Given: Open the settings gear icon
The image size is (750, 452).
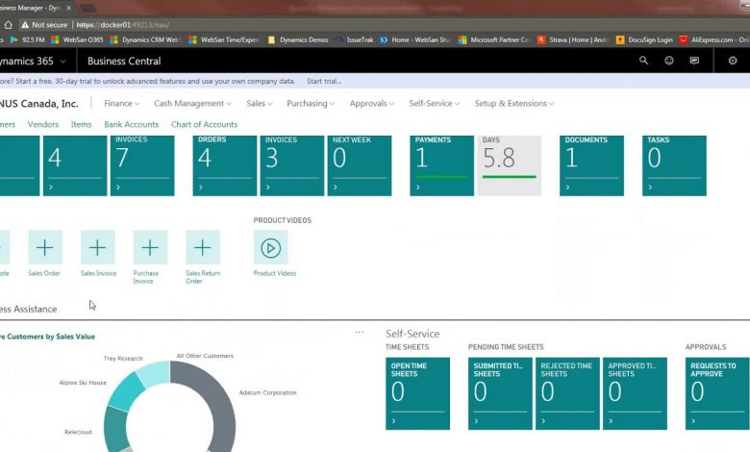Looking at the screenshot, I should point(733,61).
